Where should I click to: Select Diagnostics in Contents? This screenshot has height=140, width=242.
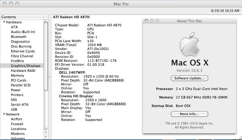point(20,42)
